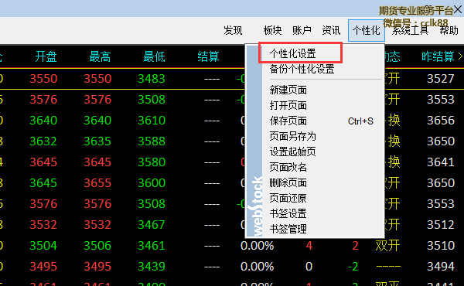The height and width of the screenshot is (286, 464).
Task: Click 保存页面 Ctrl+S entry
Action: [322, 121]
